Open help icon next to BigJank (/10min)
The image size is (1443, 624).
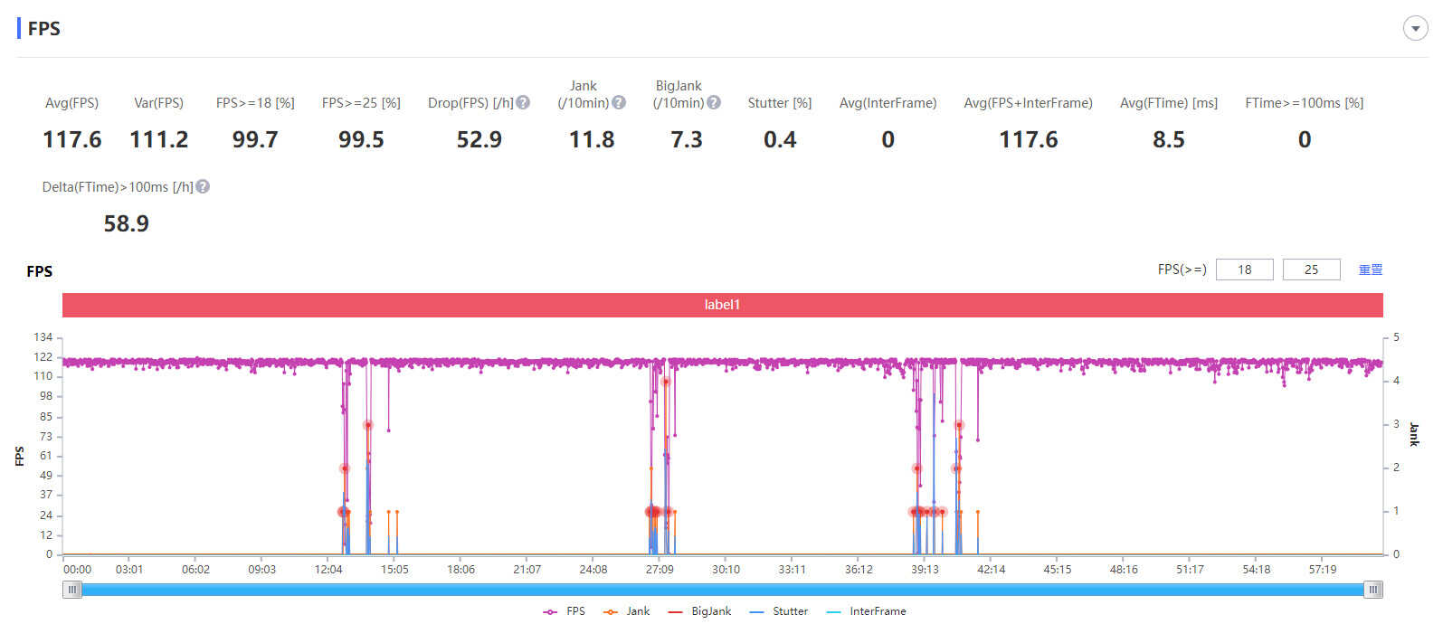pos(714,103)
